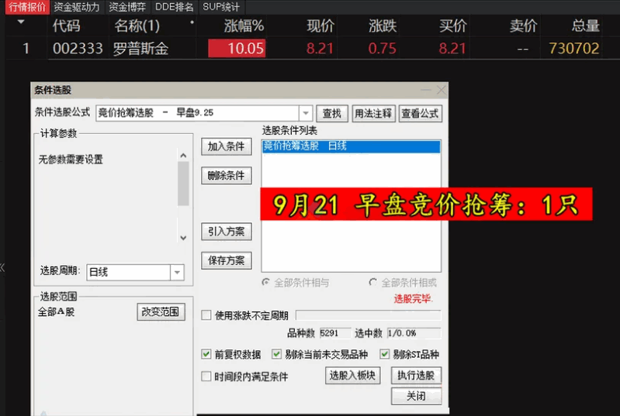The width and height of the screenshot is (620, 416).
Task: Click the 全部A股 range text
Action: click(56, 311)
